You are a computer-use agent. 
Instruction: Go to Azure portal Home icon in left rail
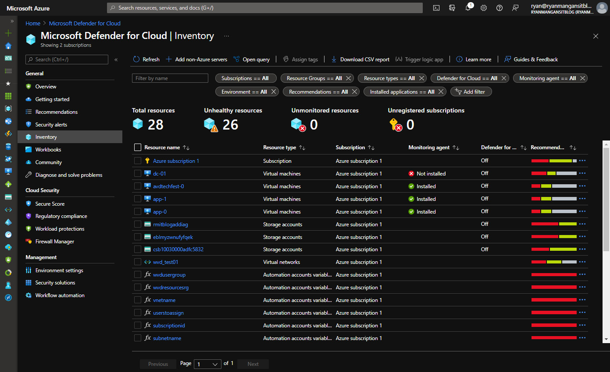click(x=8, y=46)
